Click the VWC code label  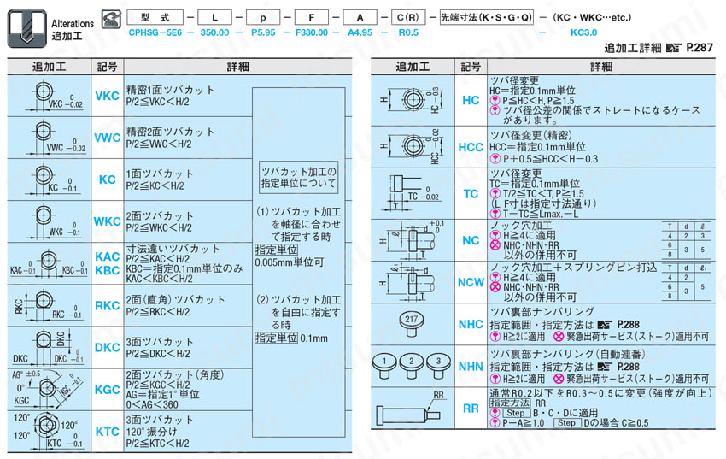click(108, 138)
